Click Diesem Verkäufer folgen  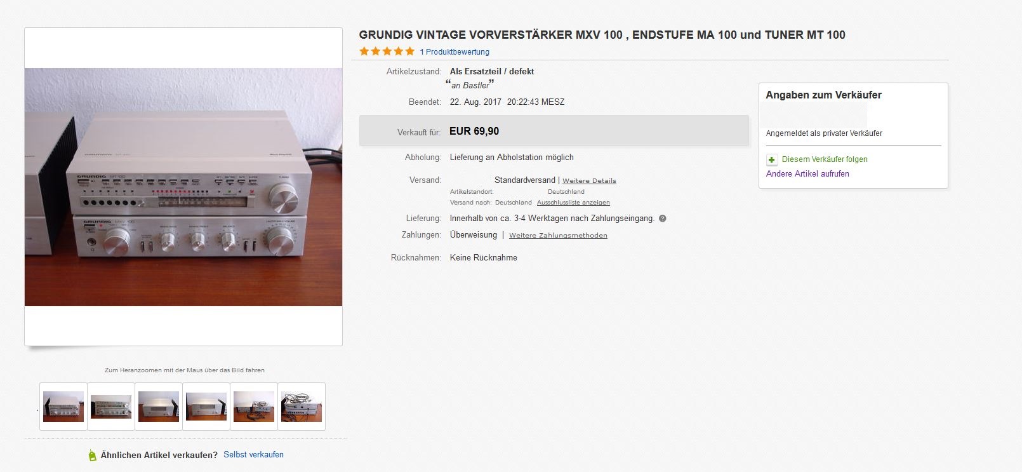pyautogui.click(x=825, y=159)
